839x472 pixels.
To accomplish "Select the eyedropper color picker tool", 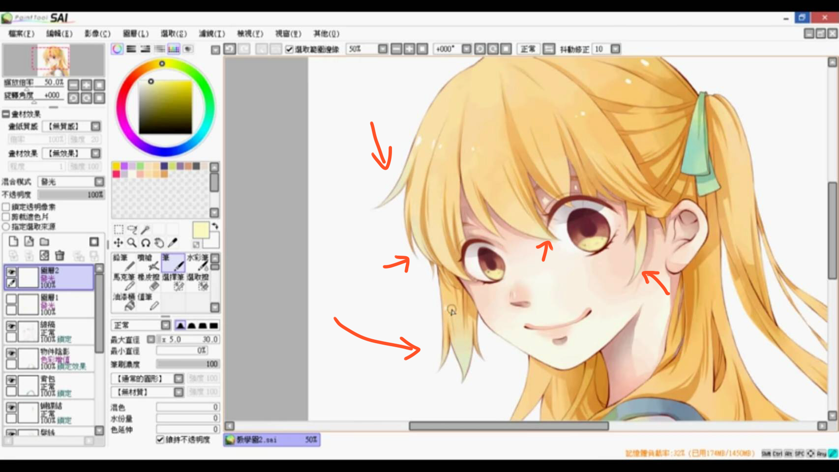I will (x=173, y=242).
